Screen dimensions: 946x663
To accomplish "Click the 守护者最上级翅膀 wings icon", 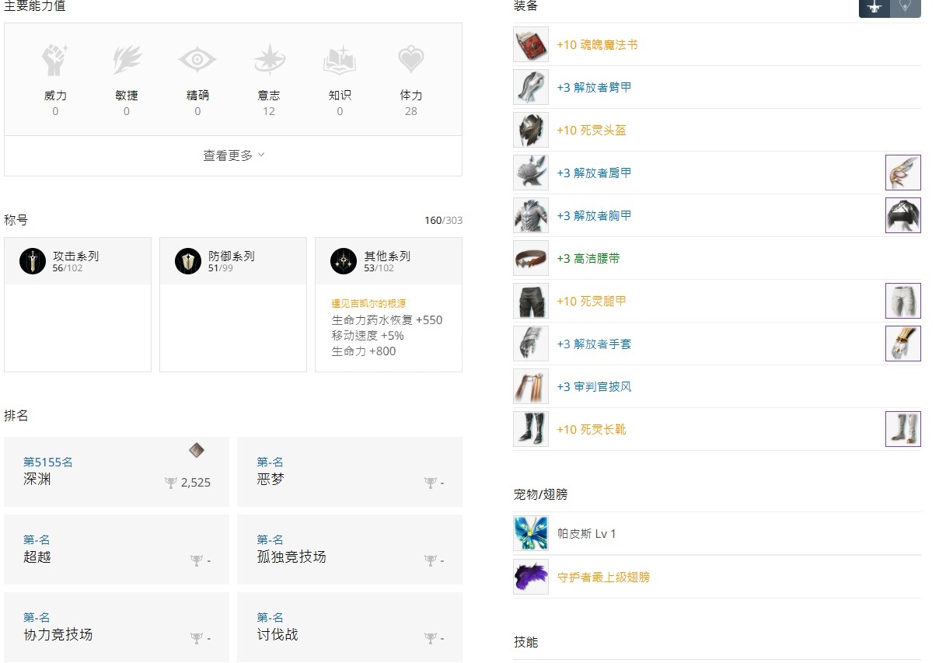I will [531, 577].
